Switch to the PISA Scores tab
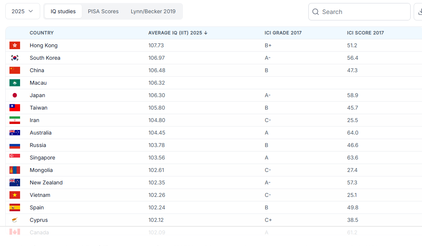This screenshot has width=422, height=246. (x=103, y=11)
